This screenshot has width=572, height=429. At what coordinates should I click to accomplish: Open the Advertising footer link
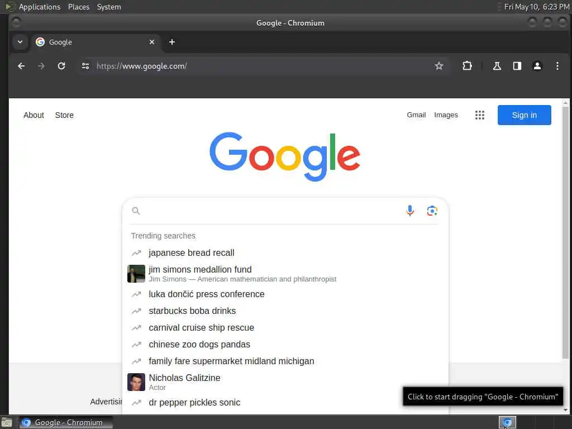106,402
